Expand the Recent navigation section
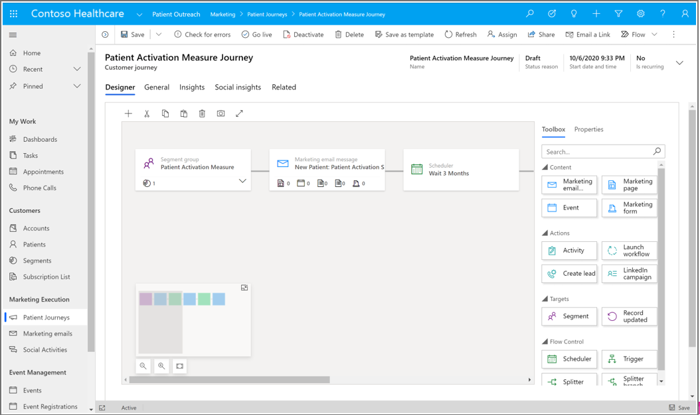The image size is (700, 415). [77, 69]
